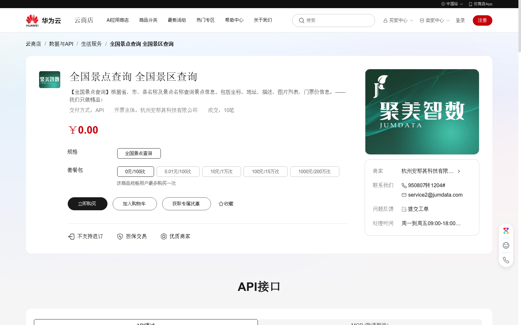Click the floating phone contact icon
Viewport: 521px width, 325px height.
tap(506, 260)
